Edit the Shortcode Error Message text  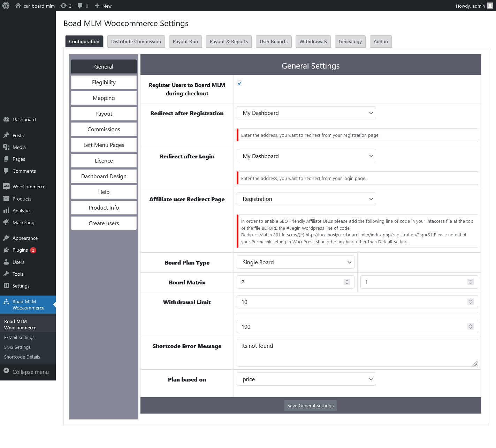click(x=357, y=353)
